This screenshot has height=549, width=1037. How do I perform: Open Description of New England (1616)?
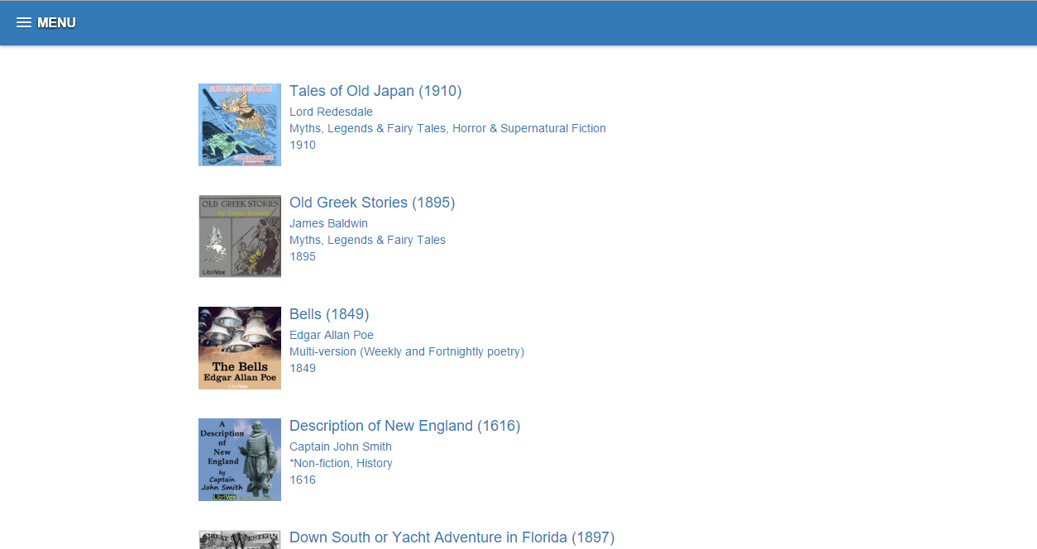404,426
